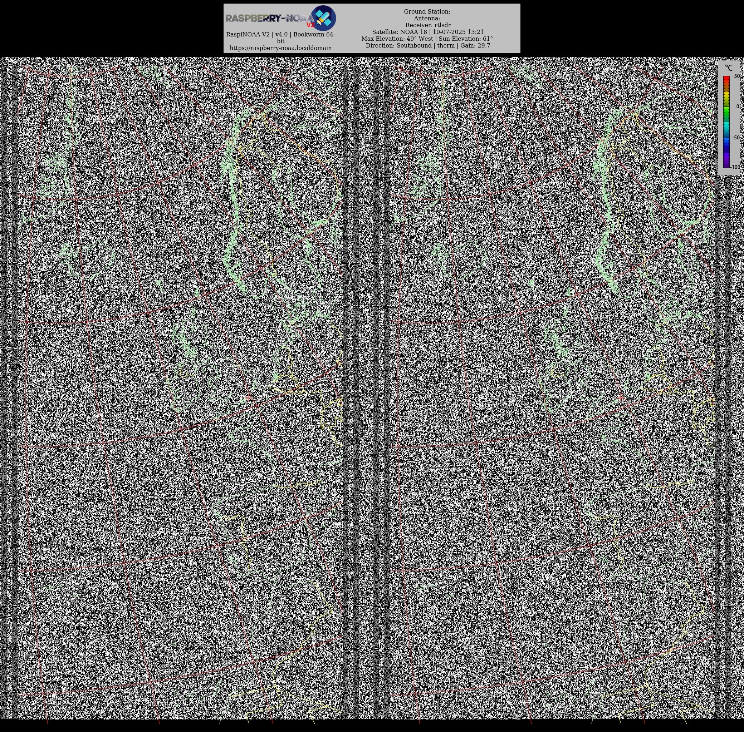Click the -50 value on temperature legend
The image size is (744, 732).
point(735,137)
